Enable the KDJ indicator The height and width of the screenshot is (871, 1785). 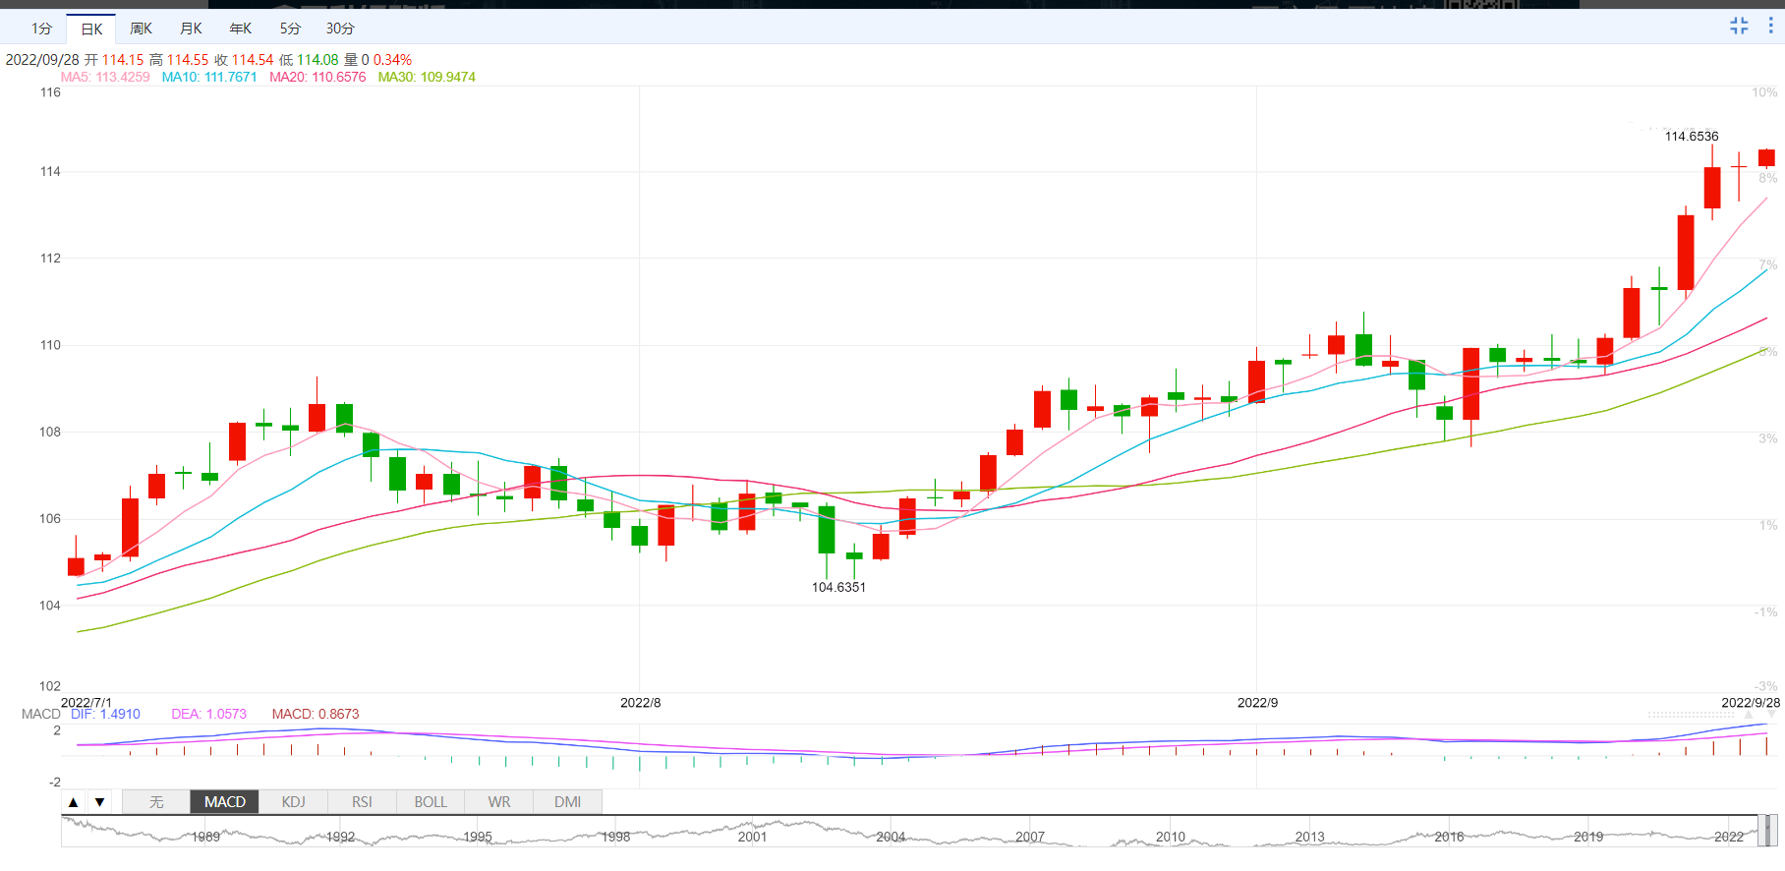[x=293, y=802]
